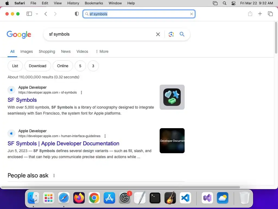Apply the List filter chip
The height and width of the screenshot is (209, 278).
tap(15, 66)
